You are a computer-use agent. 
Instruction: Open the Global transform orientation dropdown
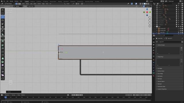tap(68, 4)
